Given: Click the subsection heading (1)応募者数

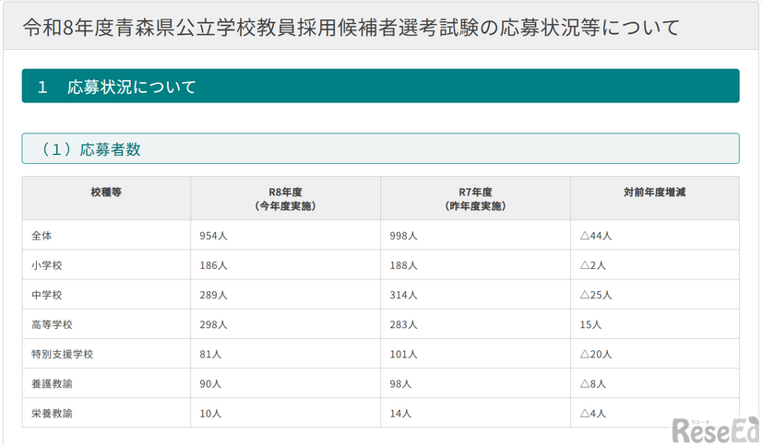Looking at the screenshot, I should pos(380,148).
